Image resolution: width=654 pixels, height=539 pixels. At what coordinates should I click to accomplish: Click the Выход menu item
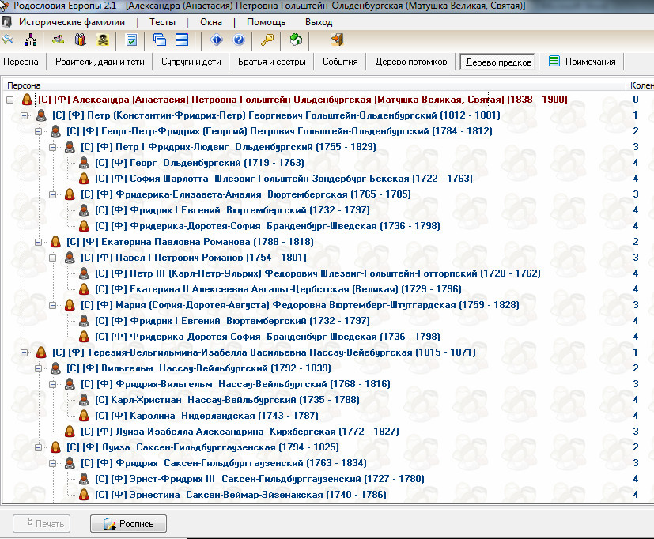coord(319,22)
